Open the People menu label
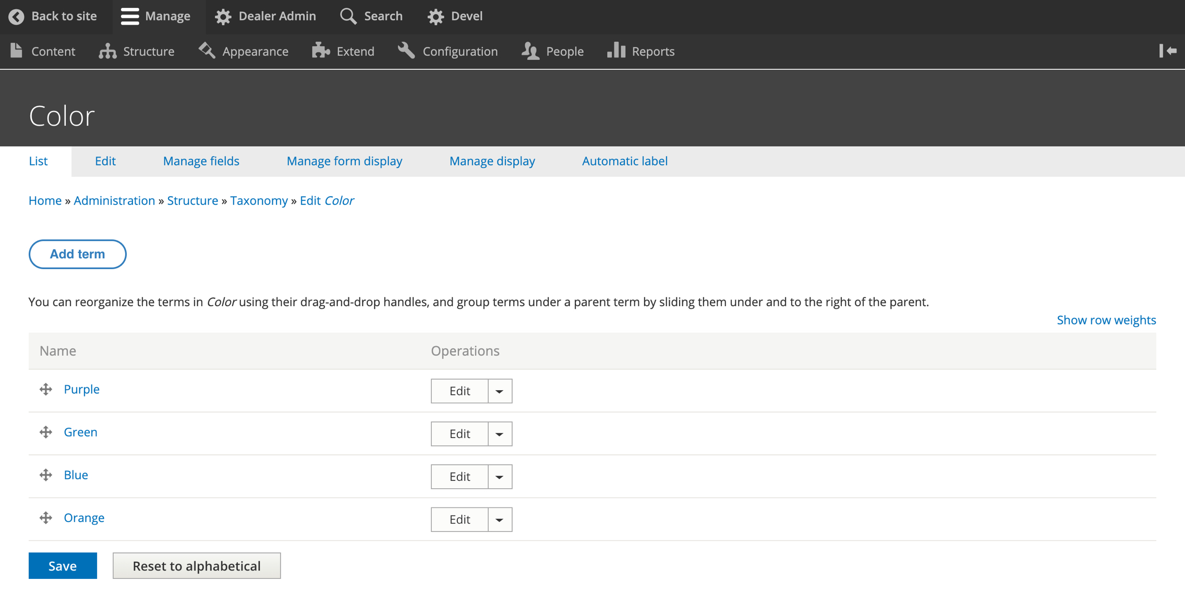The width and height of the screenshot is (1185, 605). tap(564, 51)
